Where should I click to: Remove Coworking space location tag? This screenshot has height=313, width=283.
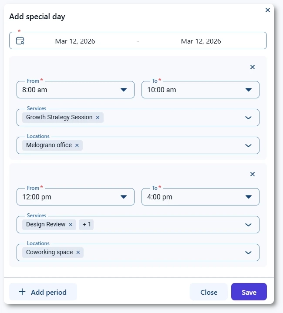point(78,252)
